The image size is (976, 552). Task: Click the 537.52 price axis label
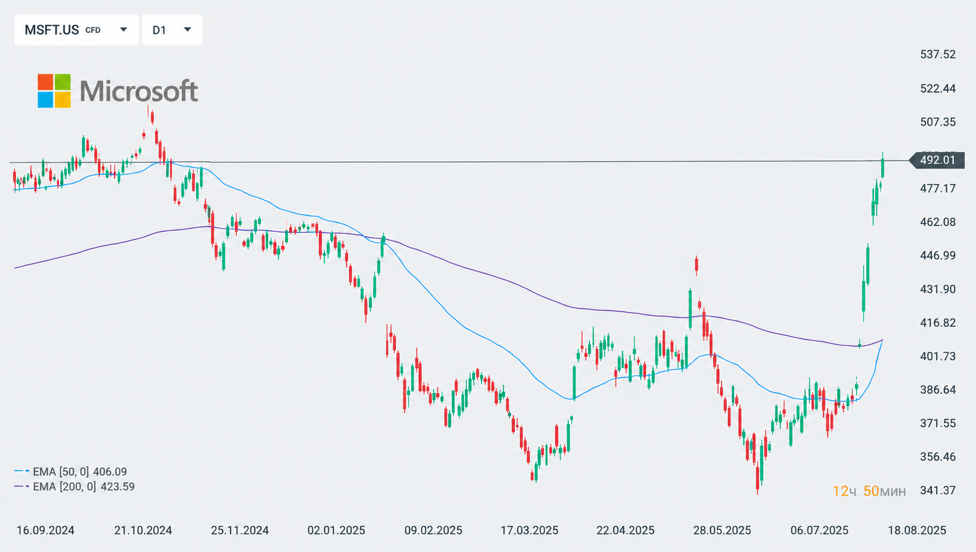click(938, 54)
